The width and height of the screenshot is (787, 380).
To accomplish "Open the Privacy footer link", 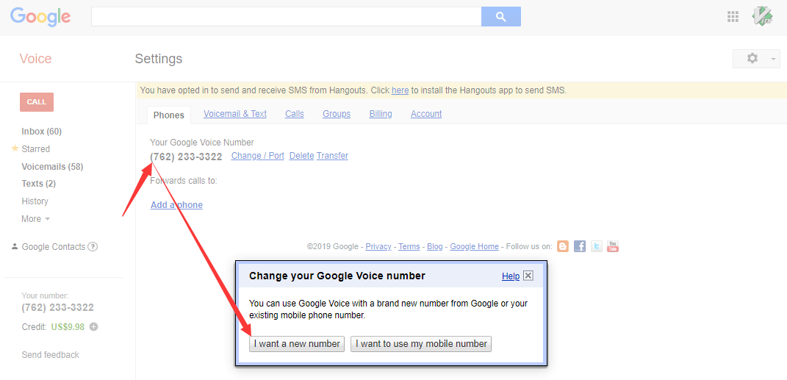I will pos(378,246).
